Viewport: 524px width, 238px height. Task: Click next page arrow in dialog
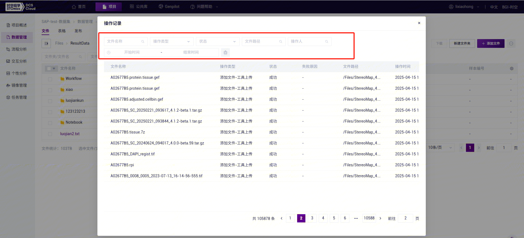pos(380,218)
